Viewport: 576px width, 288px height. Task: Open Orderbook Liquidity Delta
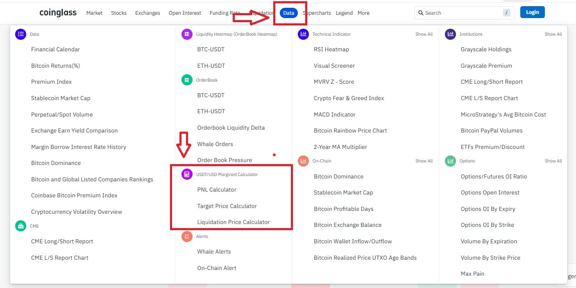[x=231, y=128]
